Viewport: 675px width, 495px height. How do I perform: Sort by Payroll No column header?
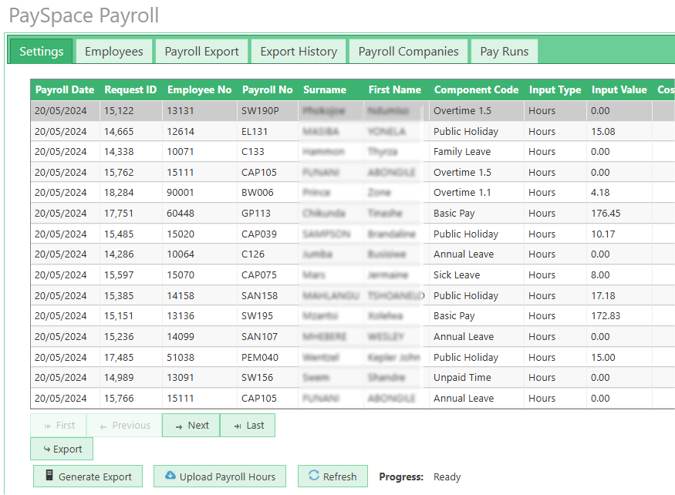[x=268, y=89]
